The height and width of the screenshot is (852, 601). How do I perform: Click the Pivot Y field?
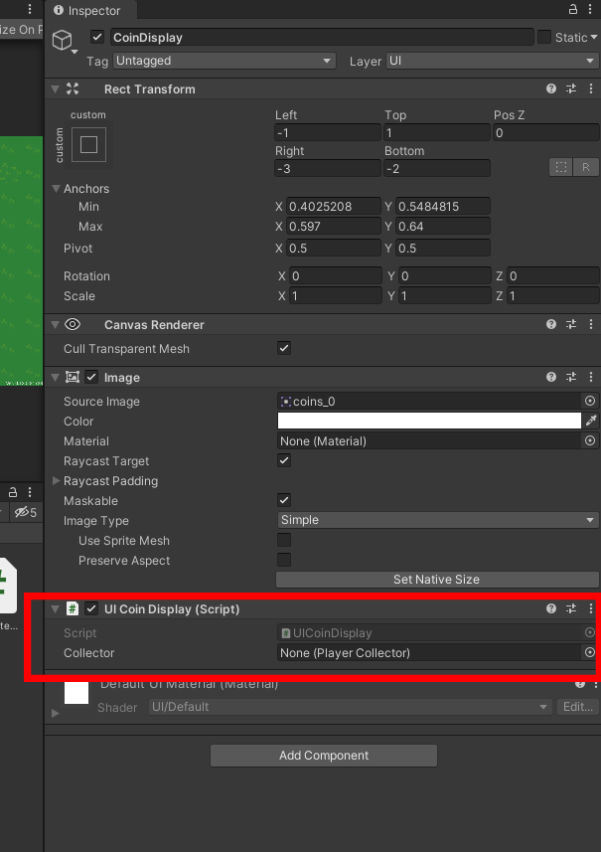tap(443, 248)
